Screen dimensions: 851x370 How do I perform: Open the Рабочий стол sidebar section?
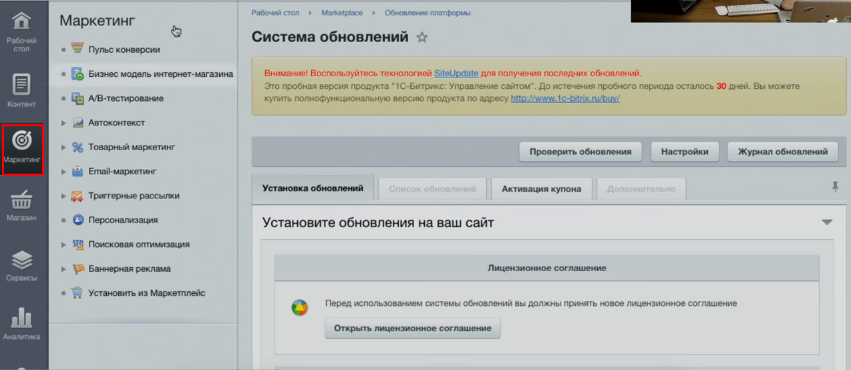[x=22, y=31]
